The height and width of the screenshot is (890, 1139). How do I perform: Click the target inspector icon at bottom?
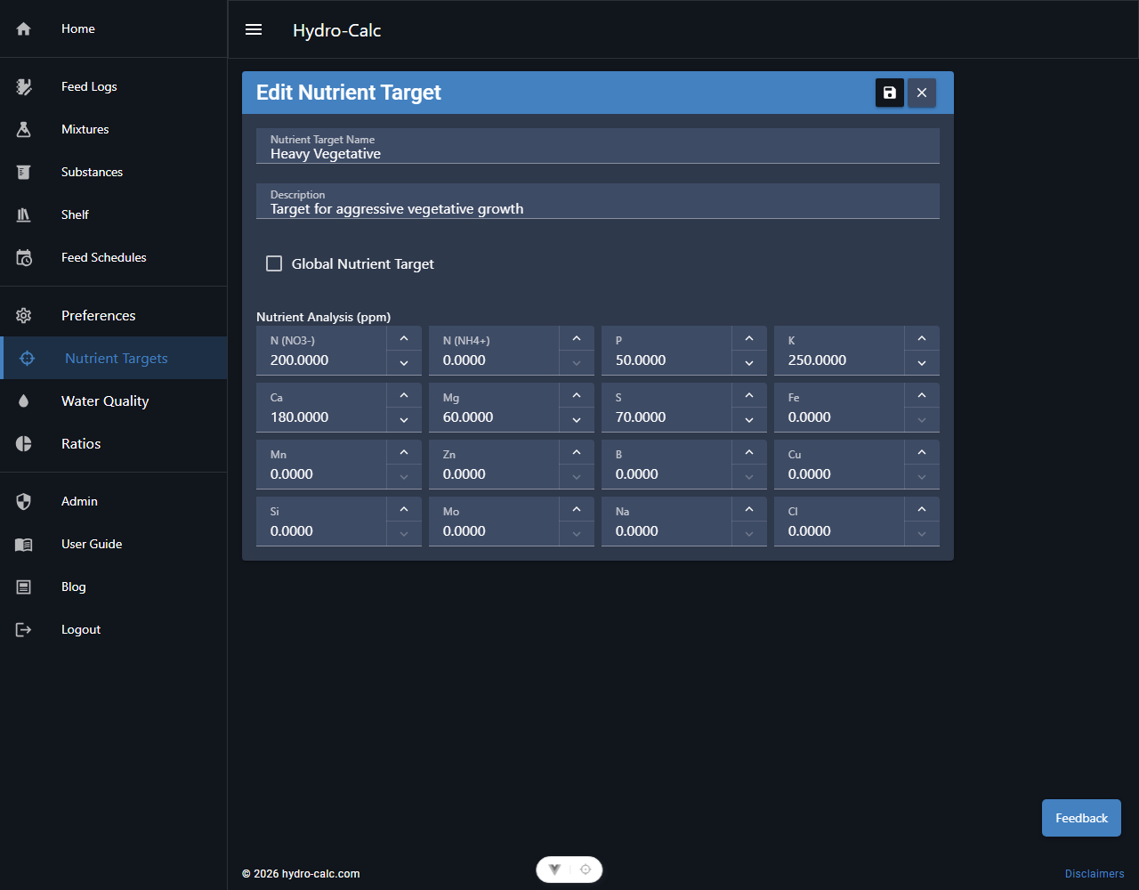(586, 870)
